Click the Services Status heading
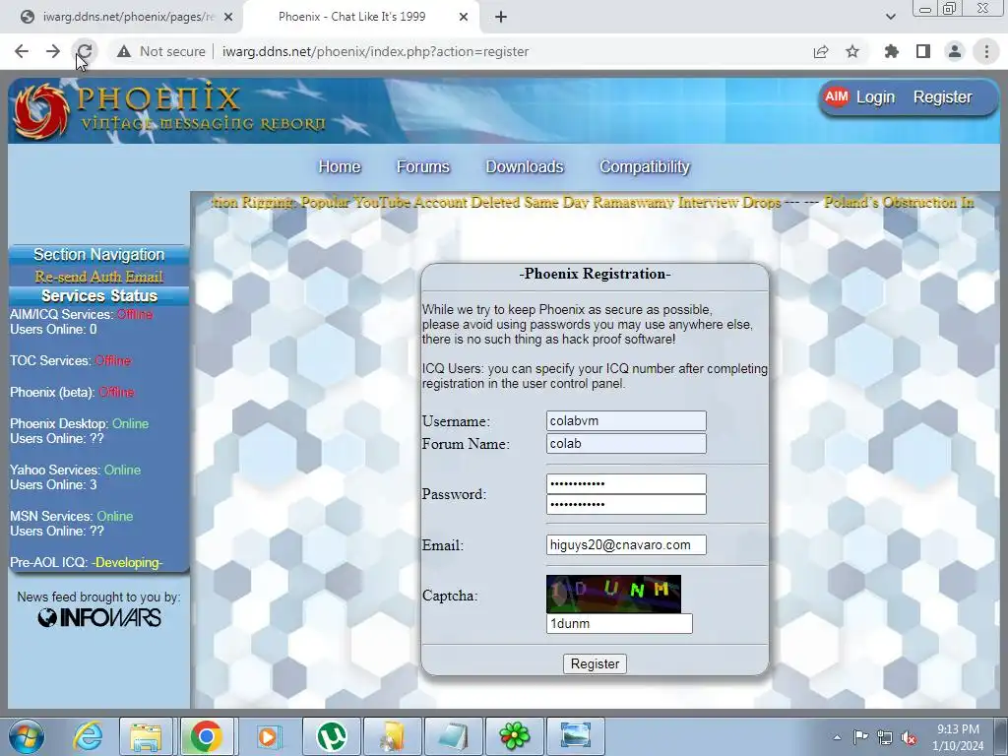Screen dimensions: 1008x756 [99, 295]
